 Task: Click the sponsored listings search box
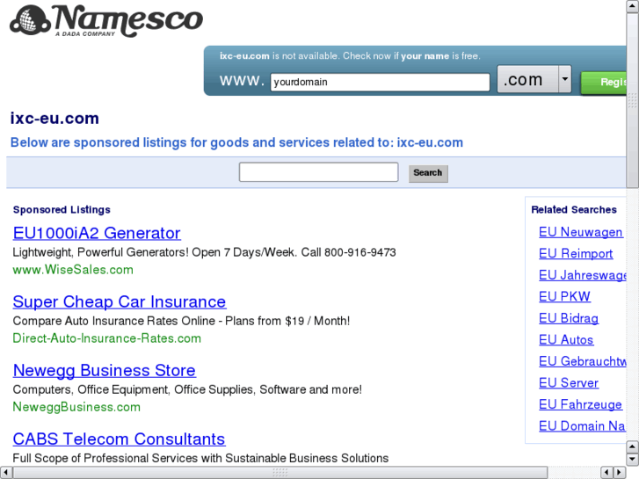319,172
